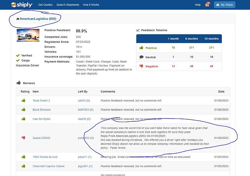250x176 pixels.
Task: Open the AmericanLogistics (605) profile heading link
Action: tap(38, 19)
